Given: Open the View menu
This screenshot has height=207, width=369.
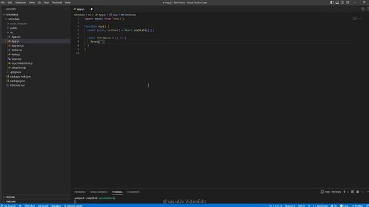Looking at the screenshot, I should [x=32, y=2].
